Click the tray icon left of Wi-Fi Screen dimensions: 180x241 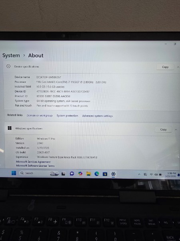tap(146, 174)
